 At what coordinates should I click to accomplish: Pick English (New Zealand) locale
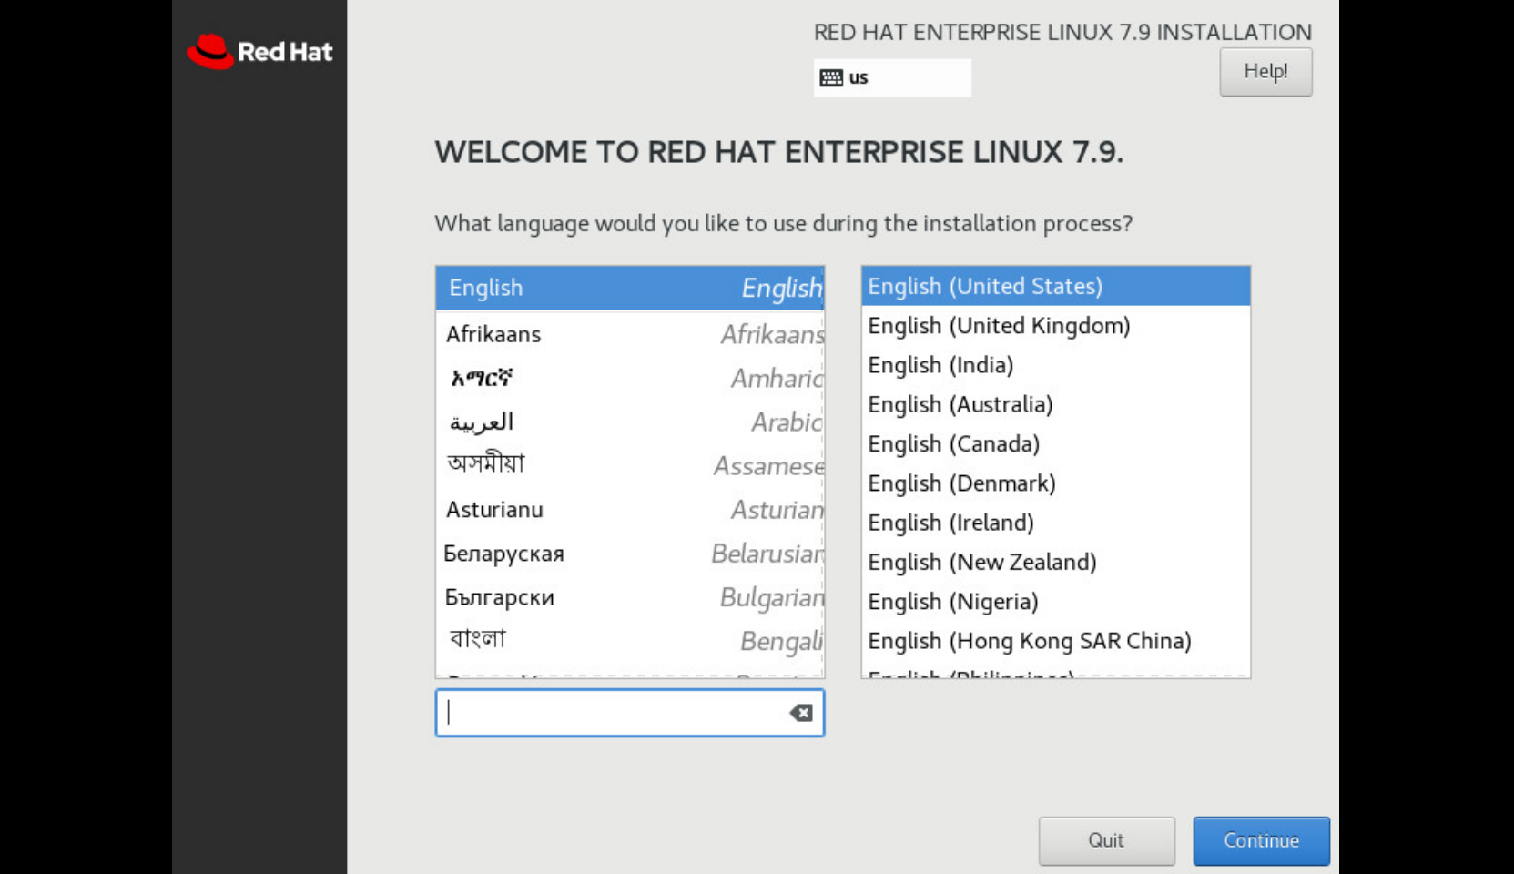point(1056,563)
